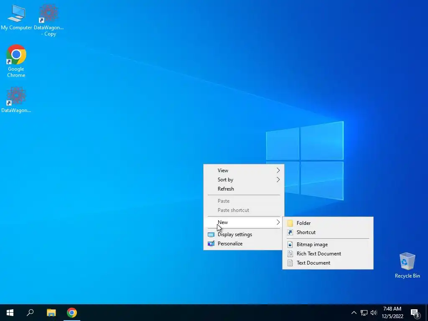Image resolution: width=428 pixels, height=321 pixels.
Task: Open network status tray icon
Action: click(364, 313)
